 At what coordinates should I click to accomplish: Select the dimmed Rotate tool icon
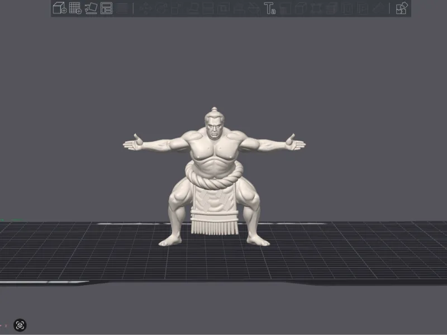click(161, 8)
